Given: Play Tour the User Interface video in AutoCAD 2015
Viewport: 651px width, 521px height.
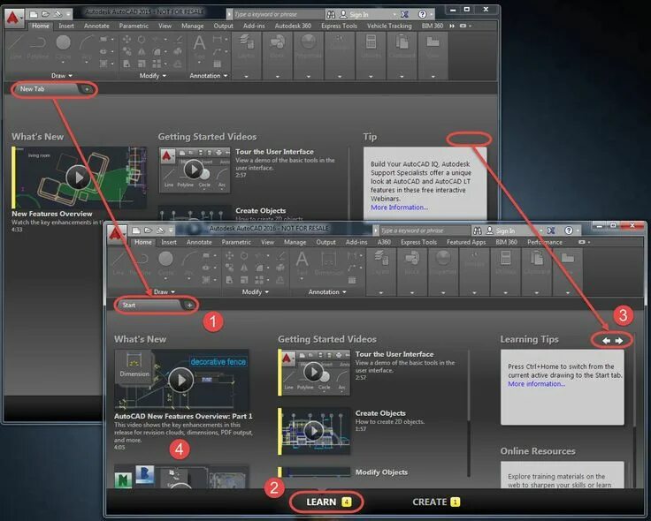Looking at the screenshot, I should (x=194, y=170).
